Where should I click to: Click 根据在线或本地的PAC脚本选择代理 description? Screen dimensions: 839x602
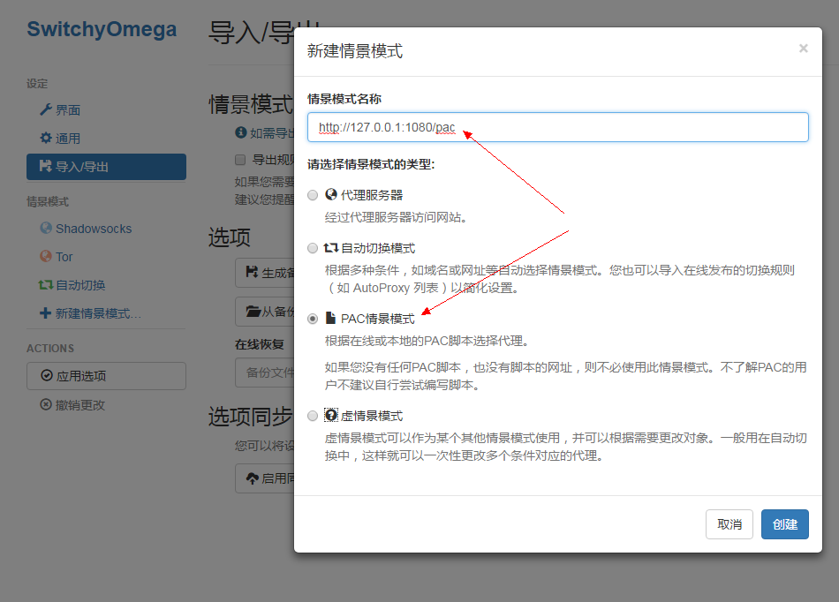[x=427, y=341]
